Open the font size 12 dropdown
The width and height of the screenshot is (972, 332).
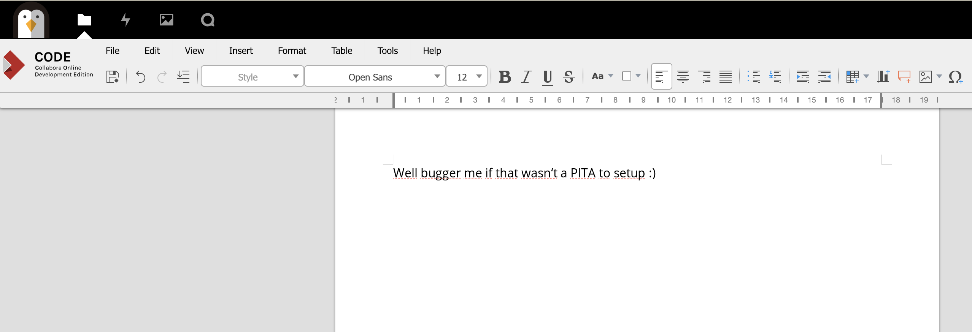click(479, 77)
